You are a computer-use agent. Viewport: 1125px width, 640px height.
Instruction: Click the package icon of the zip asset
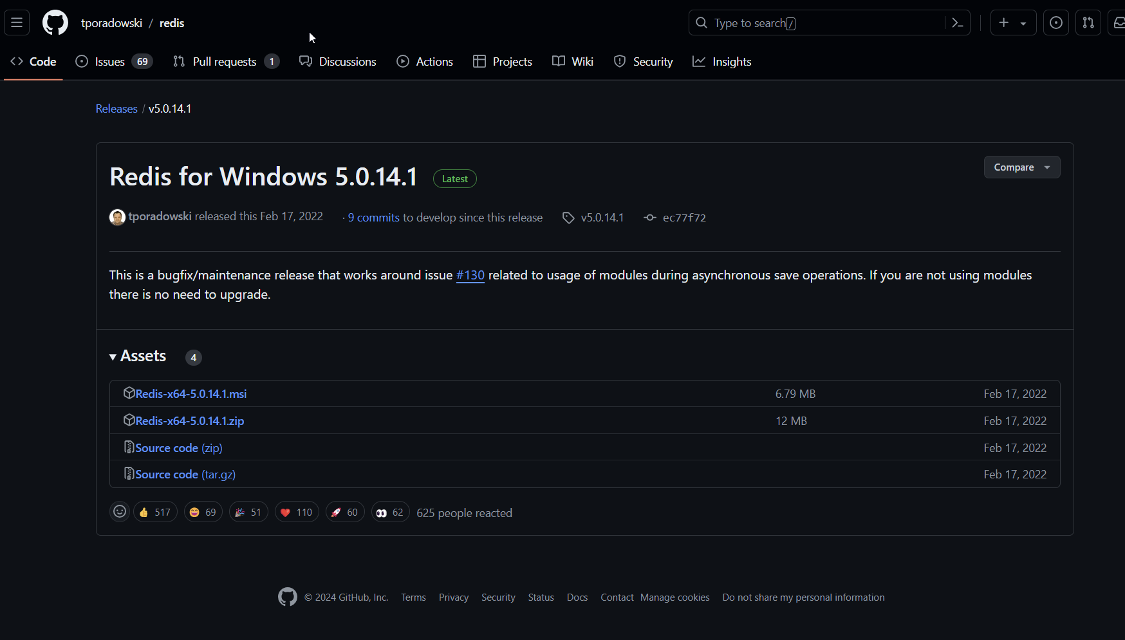129,420
